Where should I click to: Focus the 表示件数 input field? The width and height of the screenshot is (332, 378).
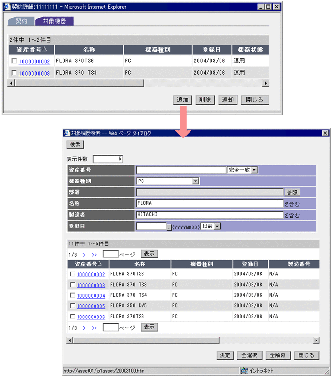click(108, 159)
